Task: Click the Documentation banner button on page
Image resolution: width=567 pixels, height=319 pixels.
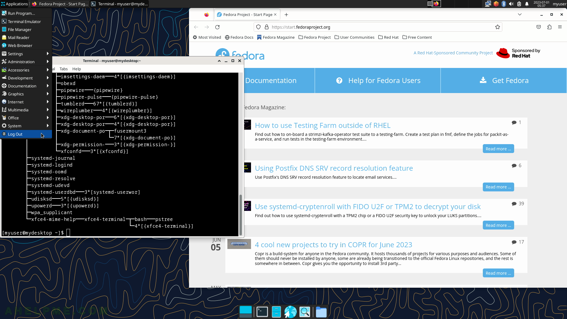Action: pyautogui.click(x=279, y=81)
